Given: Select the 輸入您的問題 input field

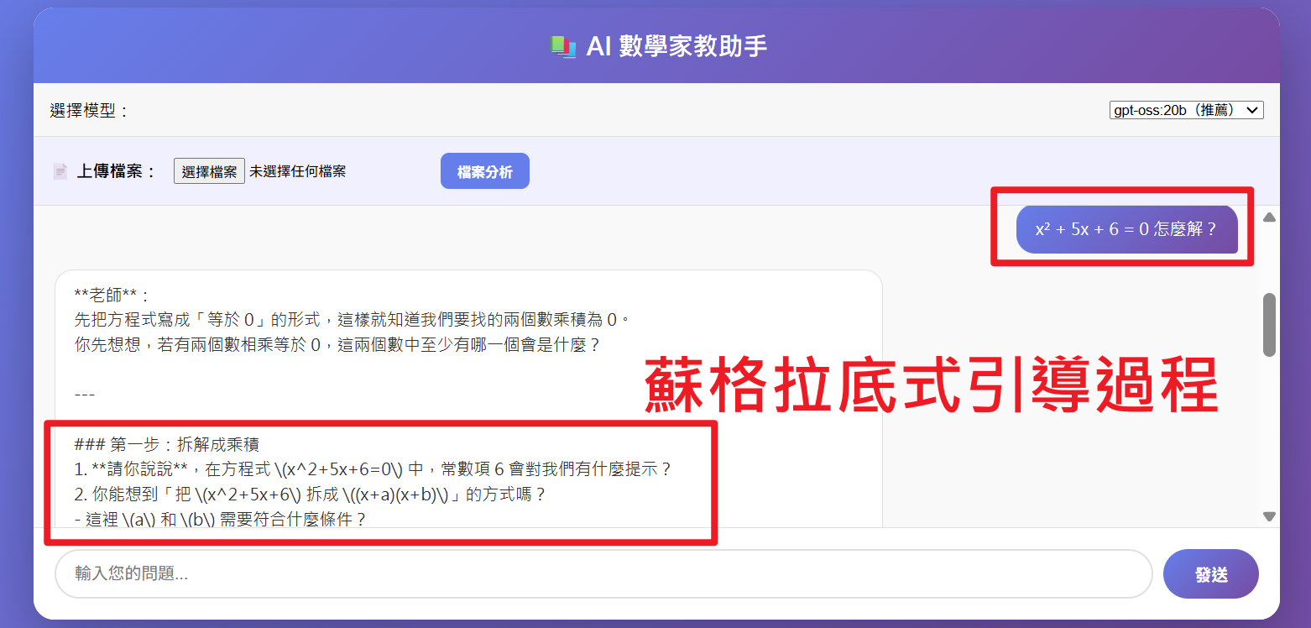Looking at the screenshot, I should coord(588,574).
